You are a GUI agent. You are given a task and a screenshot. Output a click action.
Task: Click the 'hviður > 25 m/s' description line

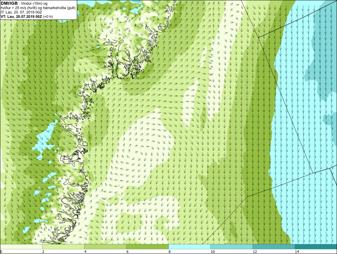(x=38, y=8)
